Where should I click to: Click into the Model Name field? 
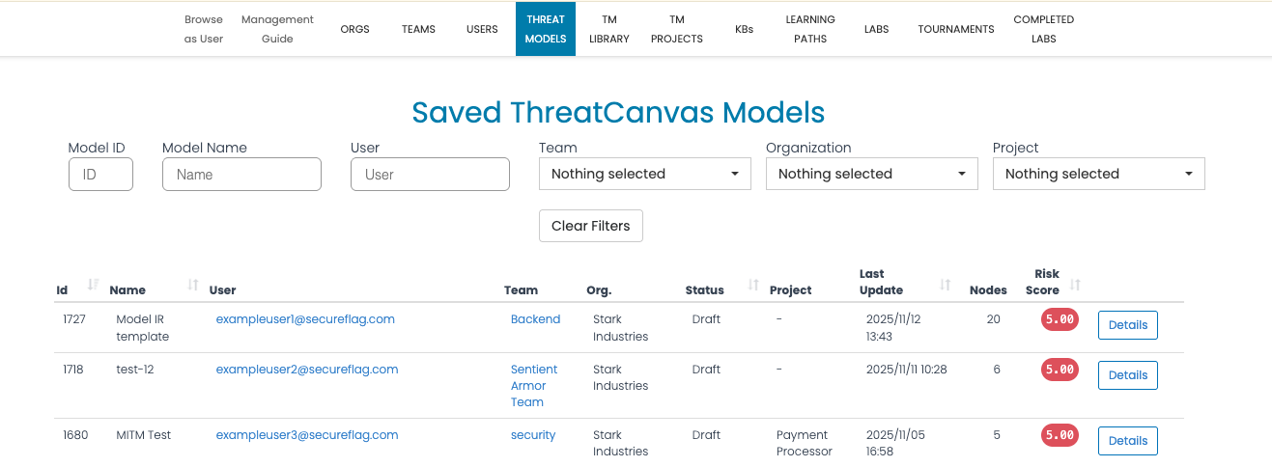coord(241,175)
